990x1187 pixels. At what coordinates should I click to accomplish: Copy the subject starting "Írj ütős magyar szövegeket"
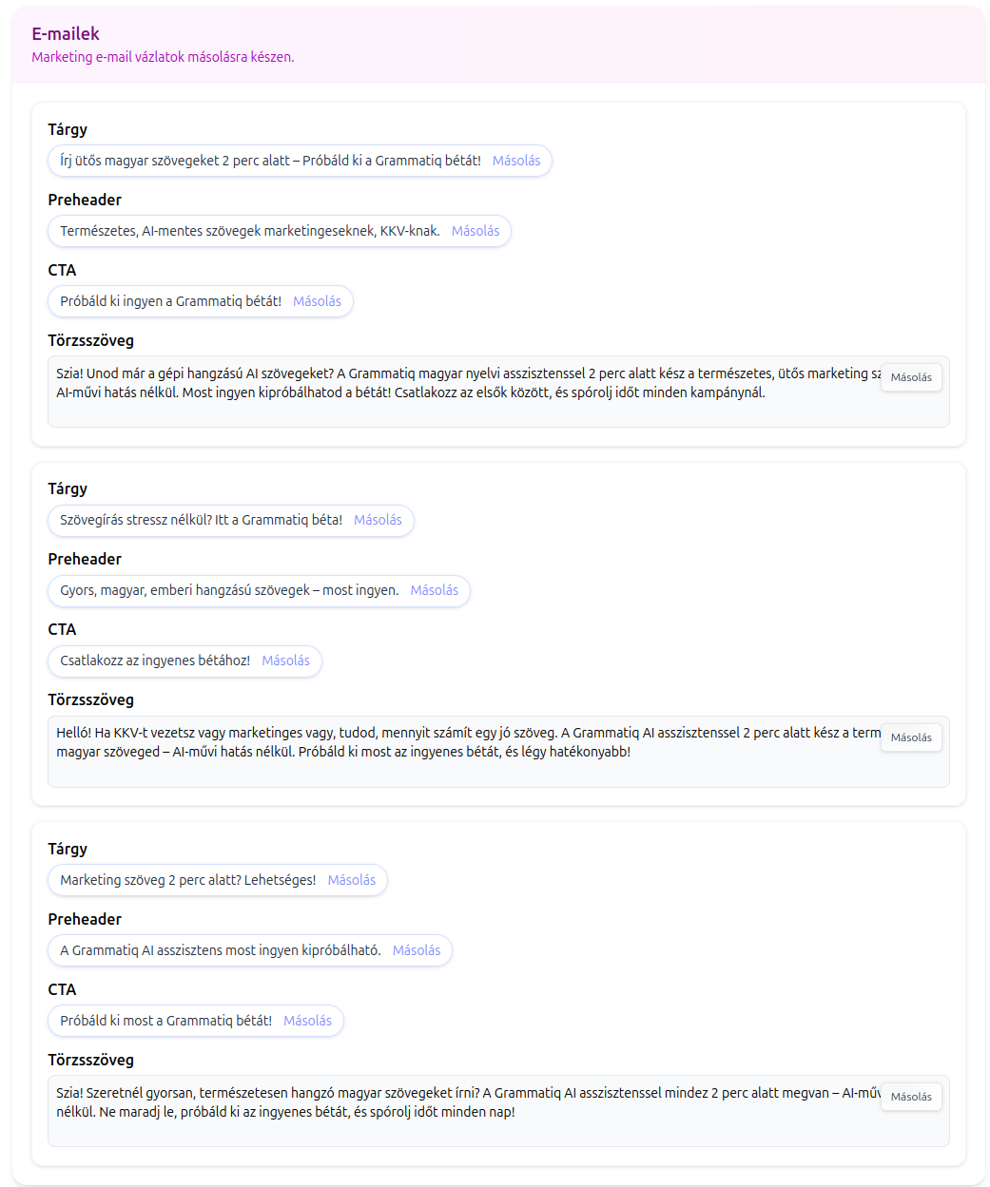click(x=516, y=161)
